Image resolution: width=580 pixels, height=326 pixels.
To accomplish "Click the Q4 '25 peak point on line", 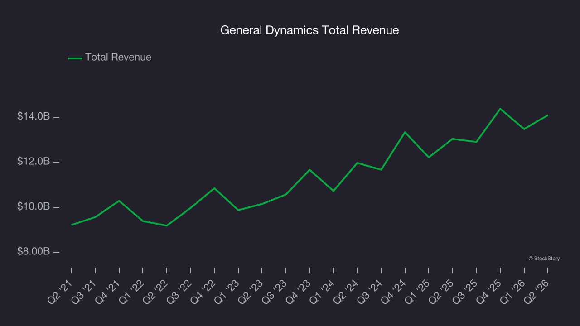I will (500, 109).
